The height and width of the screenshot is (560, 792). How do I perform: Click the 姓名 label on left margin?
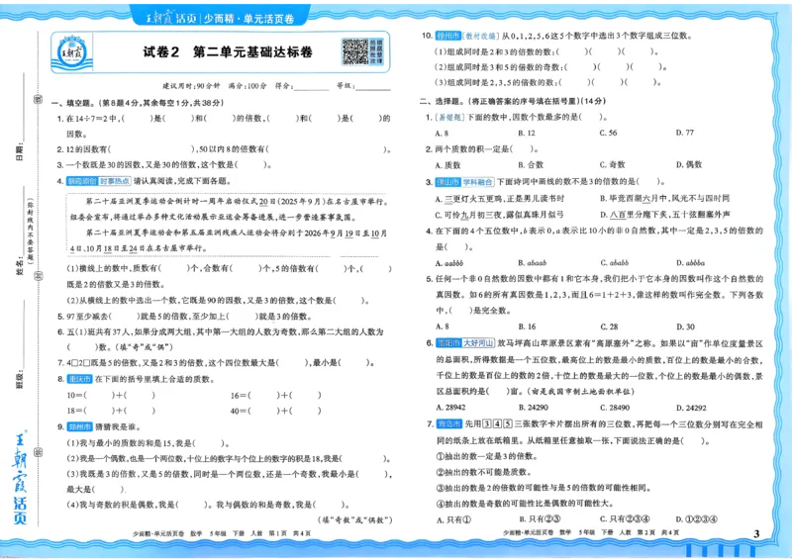click(19, 264)
